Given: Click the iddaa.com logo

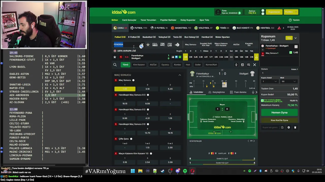Looking at the screenshot, I should click(124, 12).
